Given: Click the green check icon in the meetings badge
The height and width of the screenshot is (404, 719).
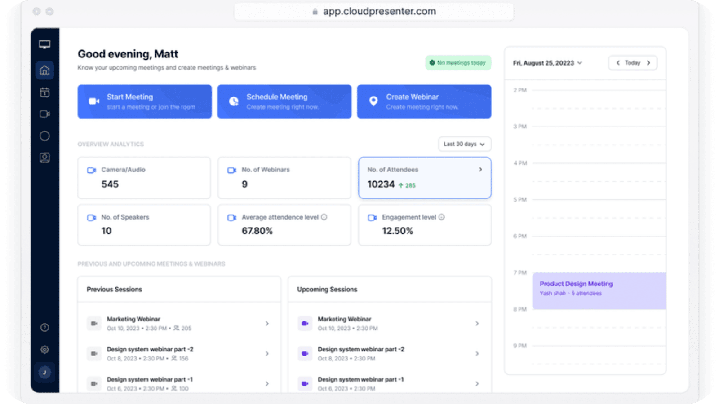Looking at the screenshot, I should click(x=432, y=63).
